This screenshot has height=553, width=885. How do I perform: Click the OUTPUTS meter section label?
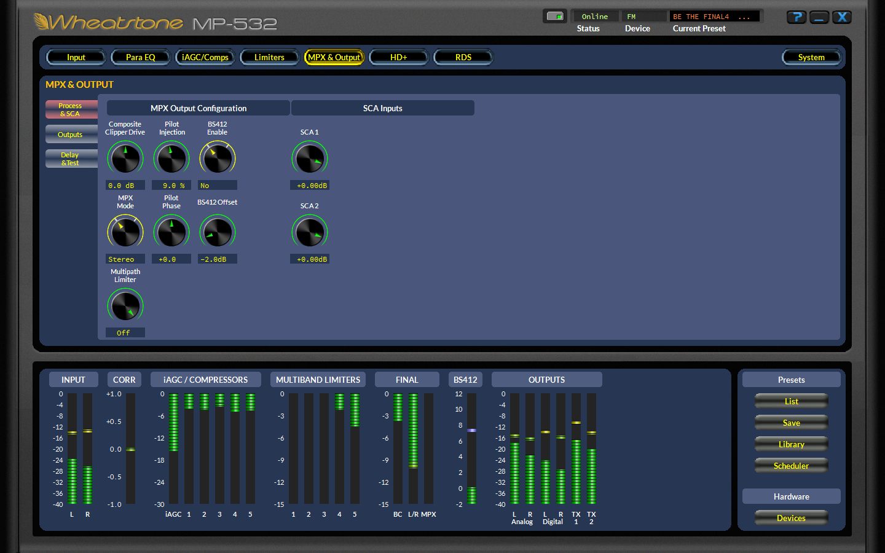pos(547,380)
